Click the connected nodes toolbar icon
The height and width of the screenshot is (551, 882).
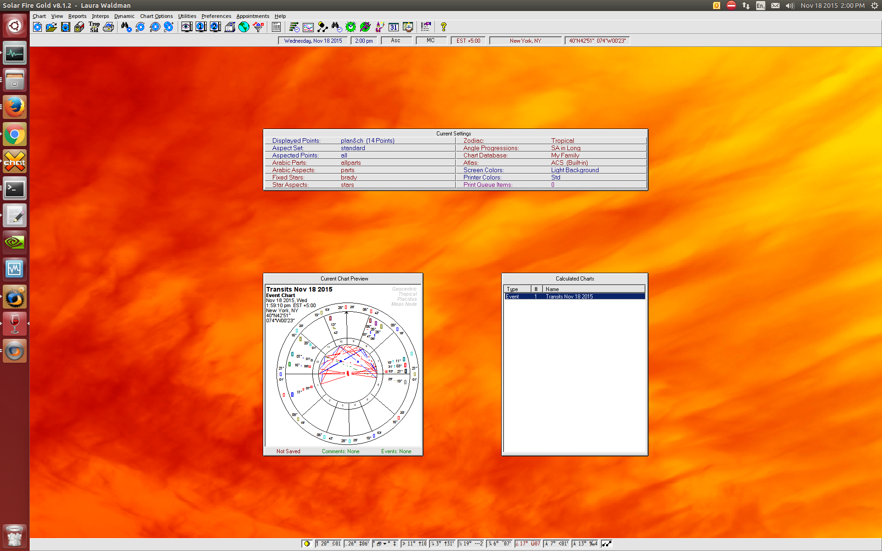click(x=322, y=27)
